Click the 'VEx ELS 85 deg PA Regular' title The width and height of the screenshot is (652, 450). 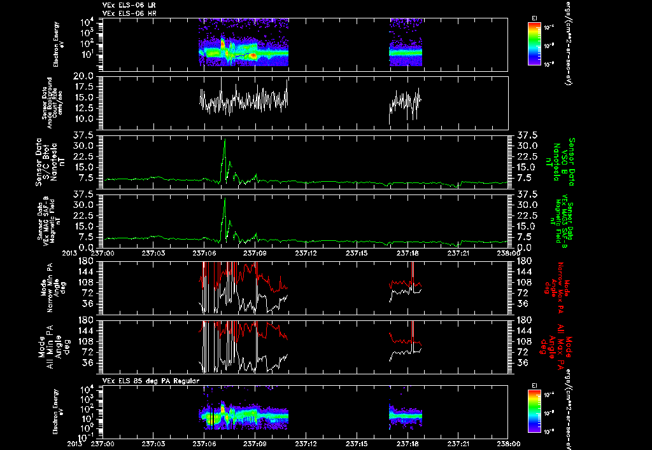tap(151, 381)
